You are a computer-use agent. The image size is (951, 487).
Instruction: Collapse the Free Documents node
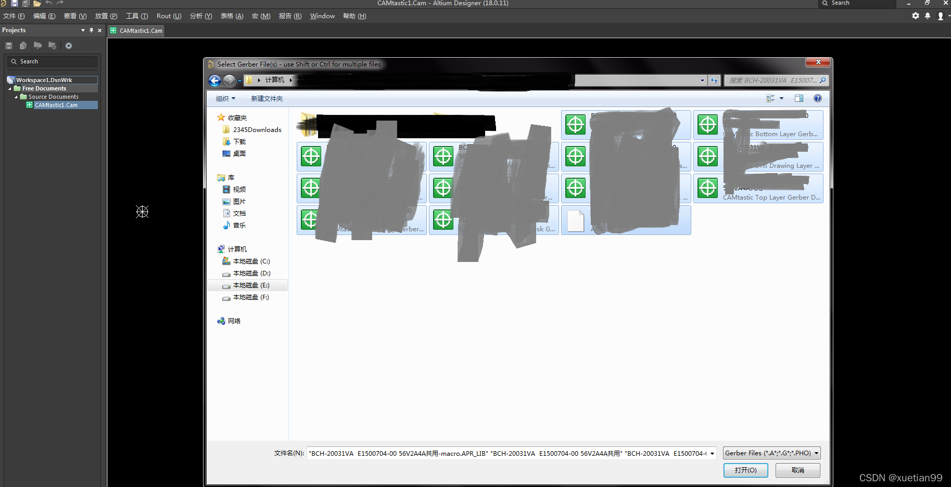(x=9, y=89)
